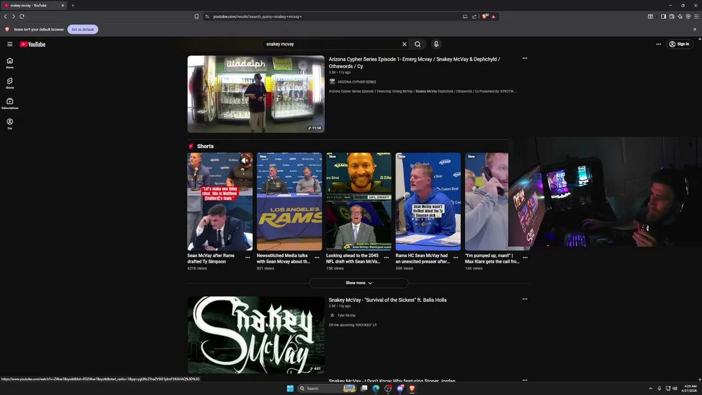
Task: Start voice search with the microphone
Action: click(x=436, y=44)
